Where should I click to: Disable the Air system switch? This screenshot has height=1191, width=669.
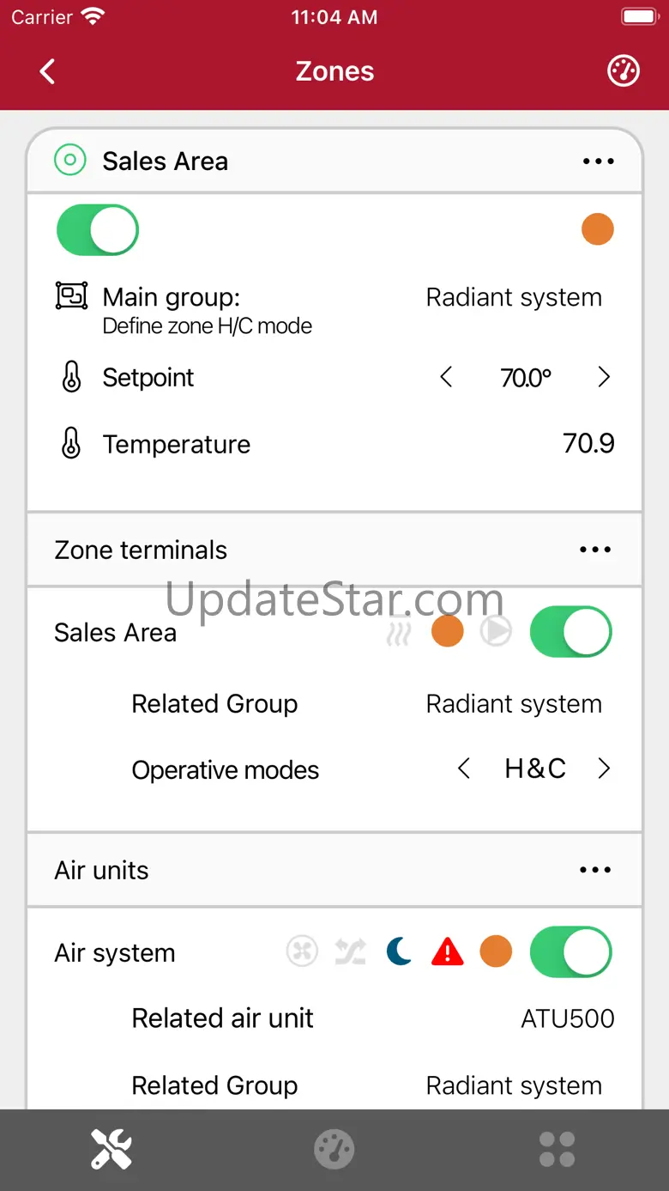coord(571,951)
